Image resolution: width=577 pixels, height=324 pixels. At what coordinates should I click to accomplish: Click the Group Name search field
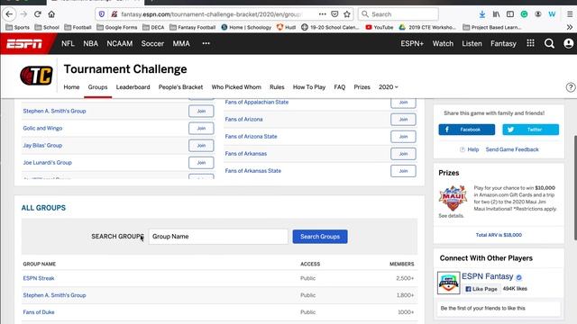click(218, 237)
